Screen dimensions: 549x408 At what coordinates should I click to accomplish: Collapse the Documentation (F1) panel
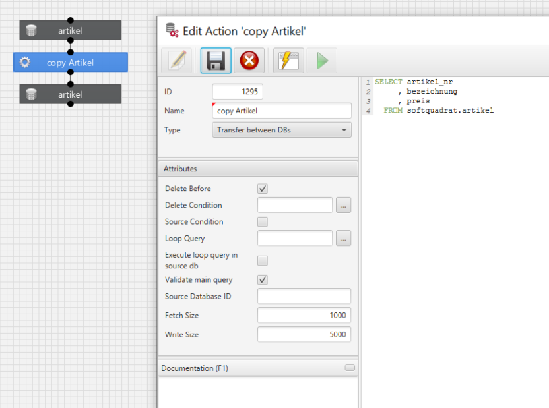click(x=350, y=368)
